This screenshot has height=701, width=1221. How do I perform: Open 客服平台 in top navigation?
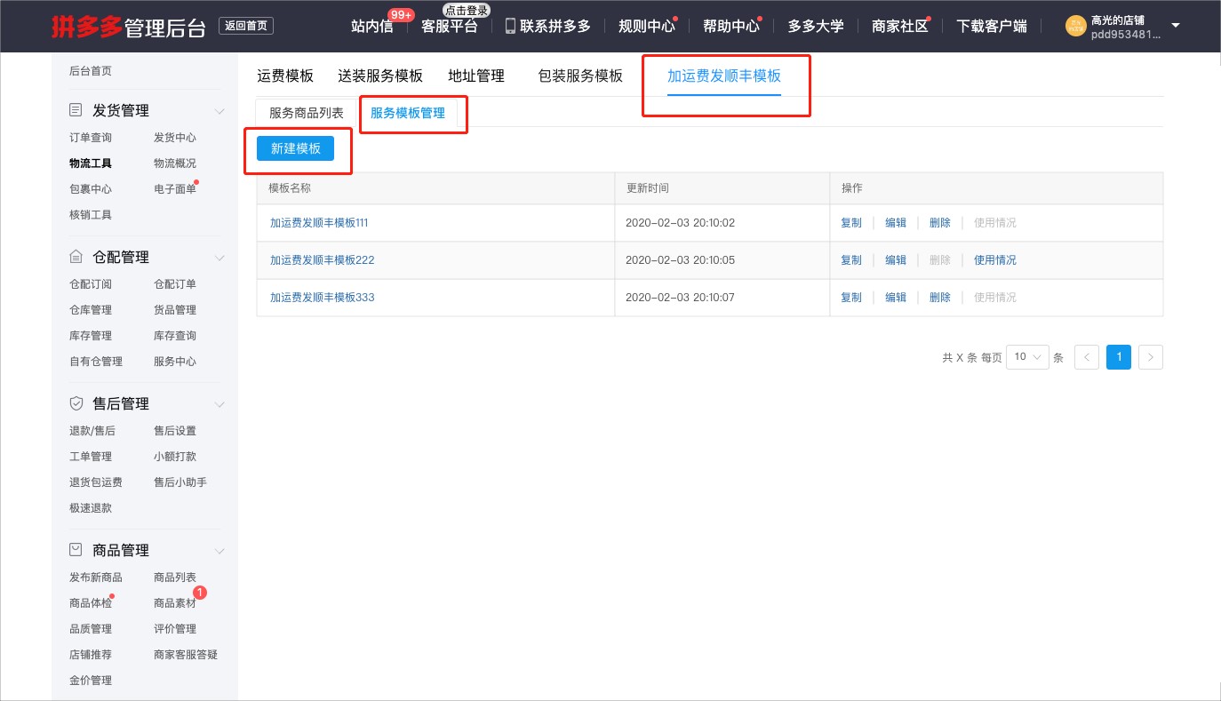[450, 27]
